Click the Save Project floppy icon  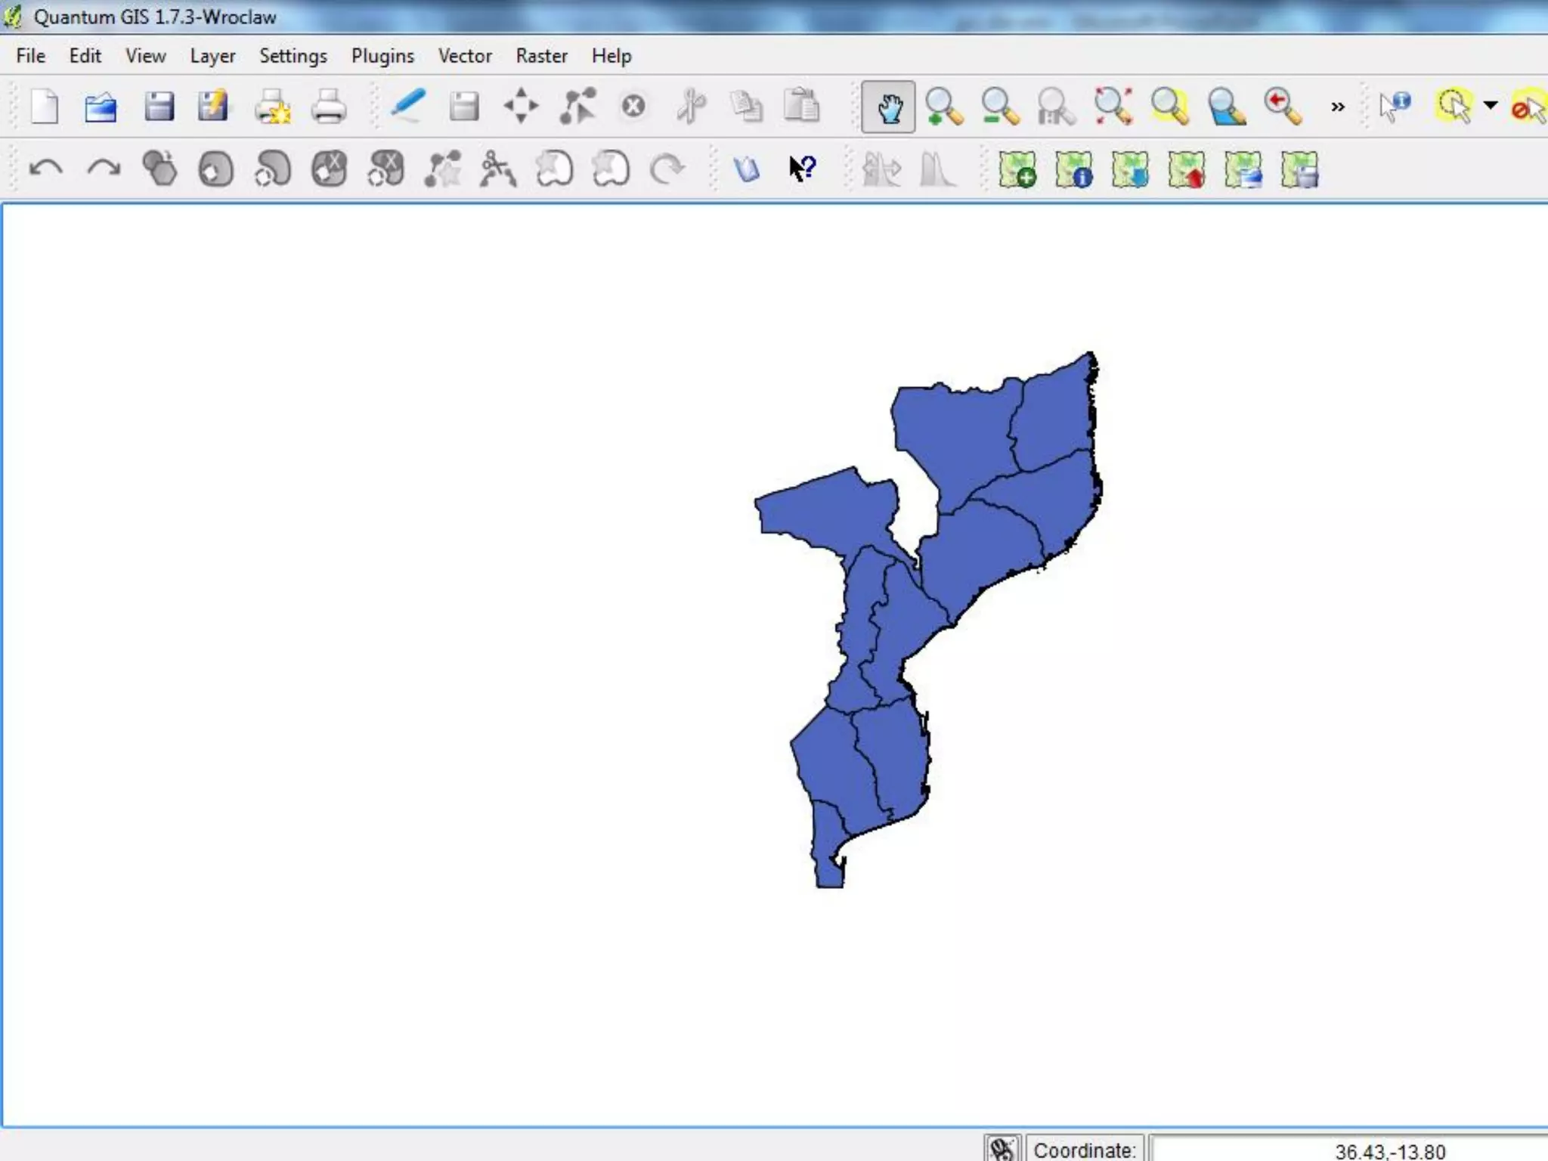[159, 107]
